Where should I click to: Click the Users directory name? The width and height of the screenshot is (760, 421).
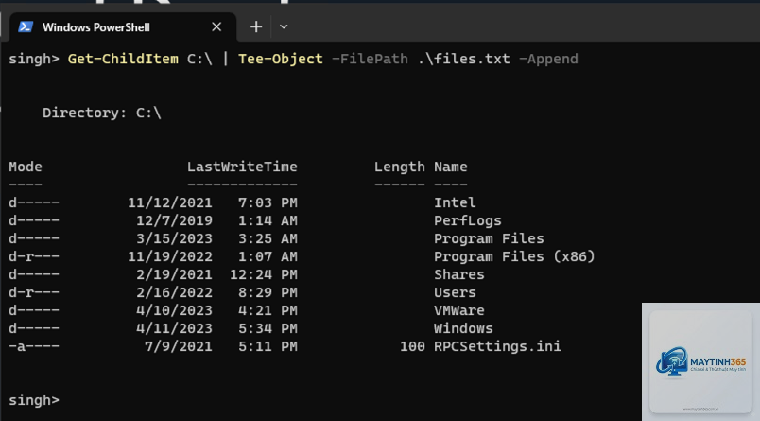coord(455,292)
